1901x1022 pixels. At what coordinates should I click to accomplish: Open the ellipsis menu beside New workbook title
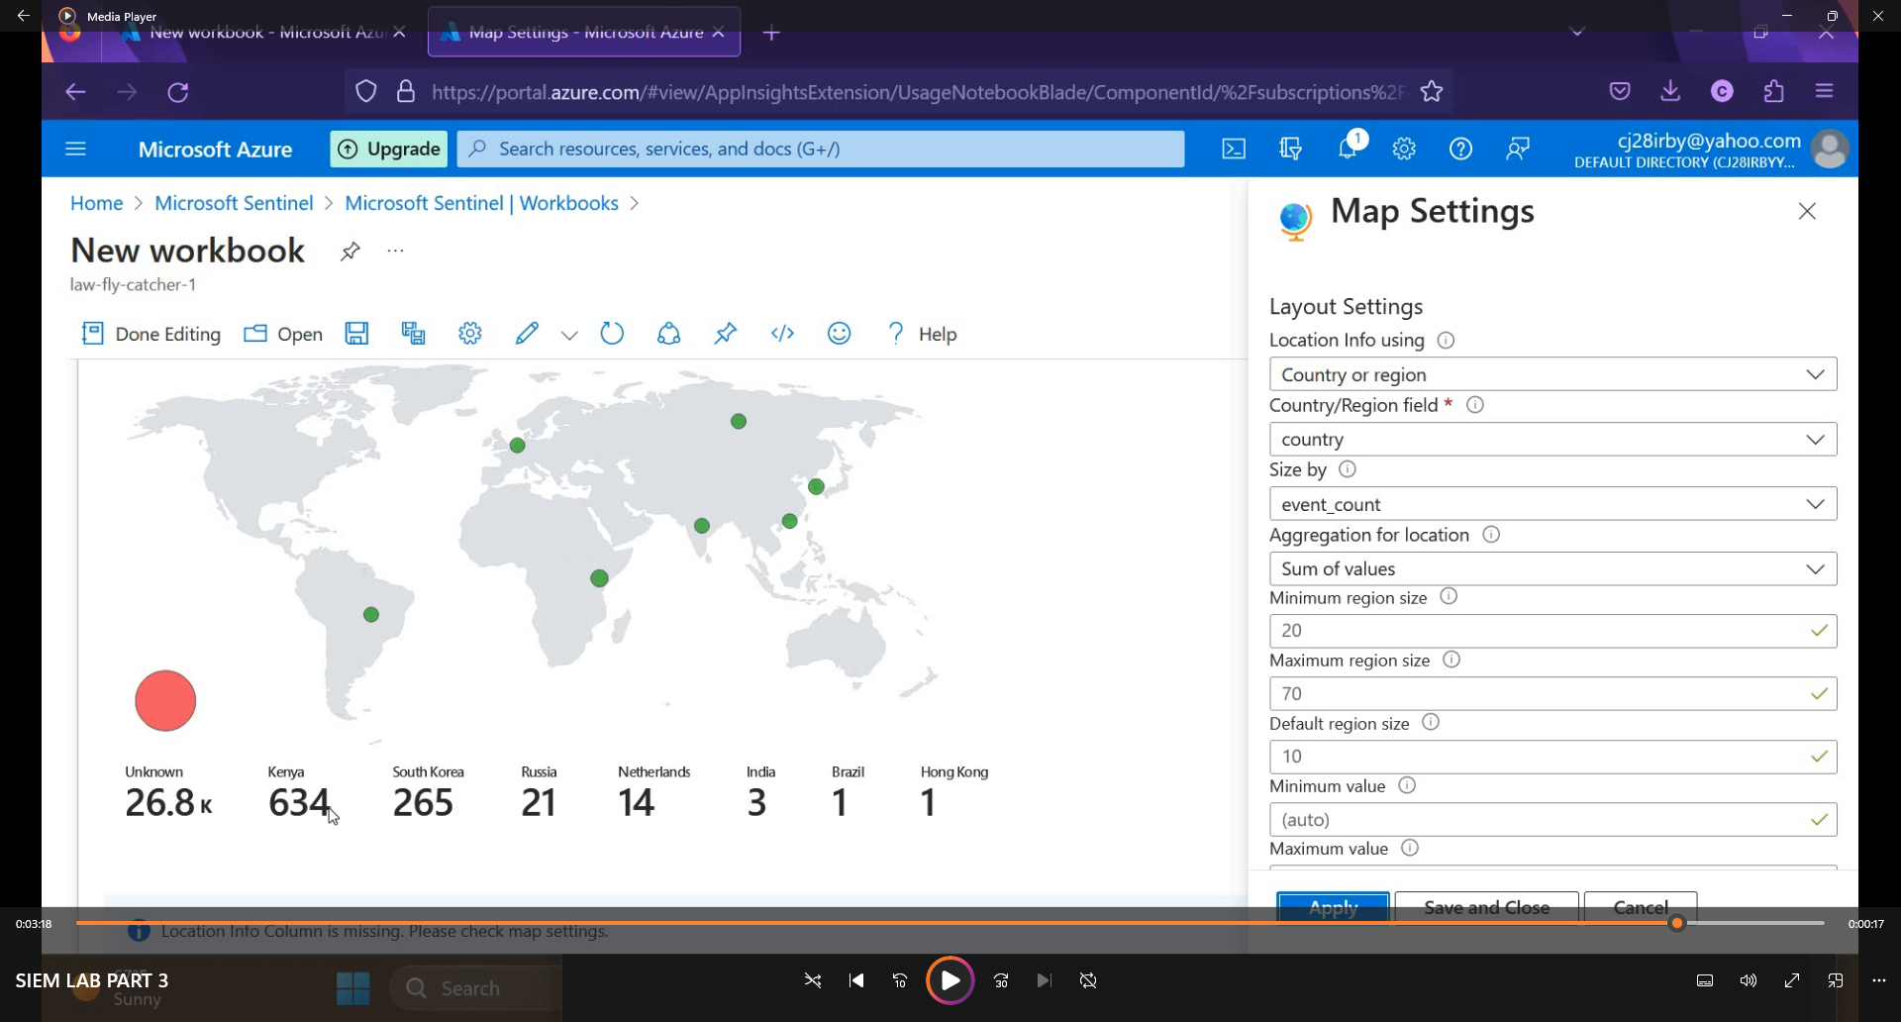tap(396, 252)
